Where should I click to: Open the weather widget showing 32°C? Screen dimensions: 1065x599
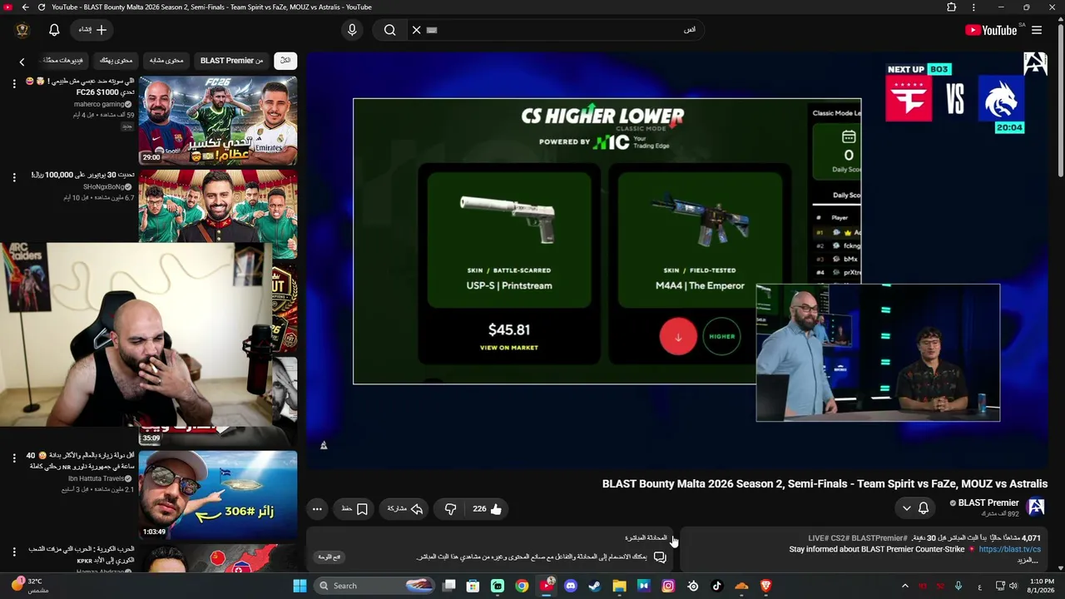[30, 586]
